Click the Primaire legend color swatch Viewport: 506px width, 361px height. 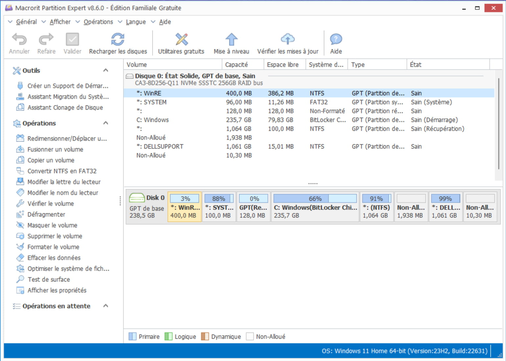[132, 337]
